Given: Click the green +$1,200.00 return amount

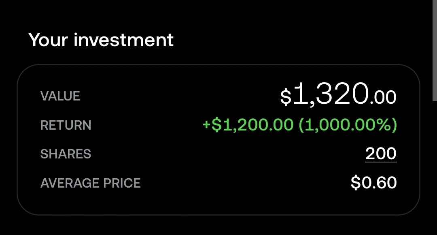Looking at the screenshot, I should [248, 125].
